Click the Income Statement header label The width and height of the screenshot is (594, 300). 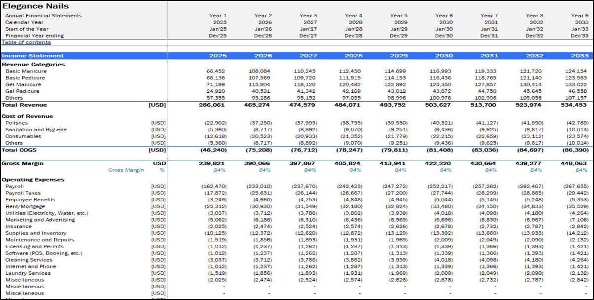[33, 56]
